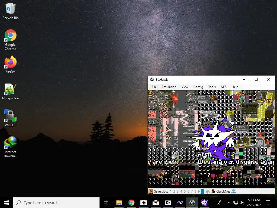Viewport: 277px width, 208px height.
Task: Click the BizHawk title bar icon
Action: coord(152,79)
